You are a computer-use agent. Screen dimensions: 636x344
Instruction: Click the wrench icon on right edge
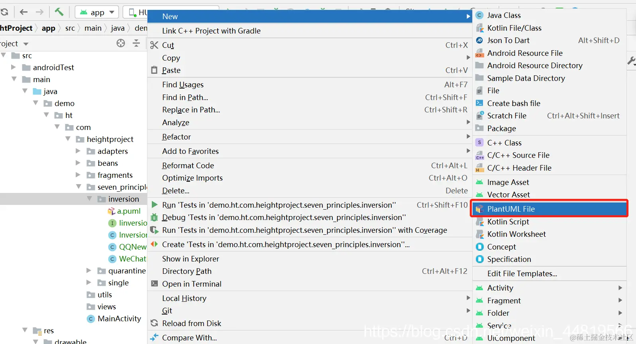[x=631, y=61]
